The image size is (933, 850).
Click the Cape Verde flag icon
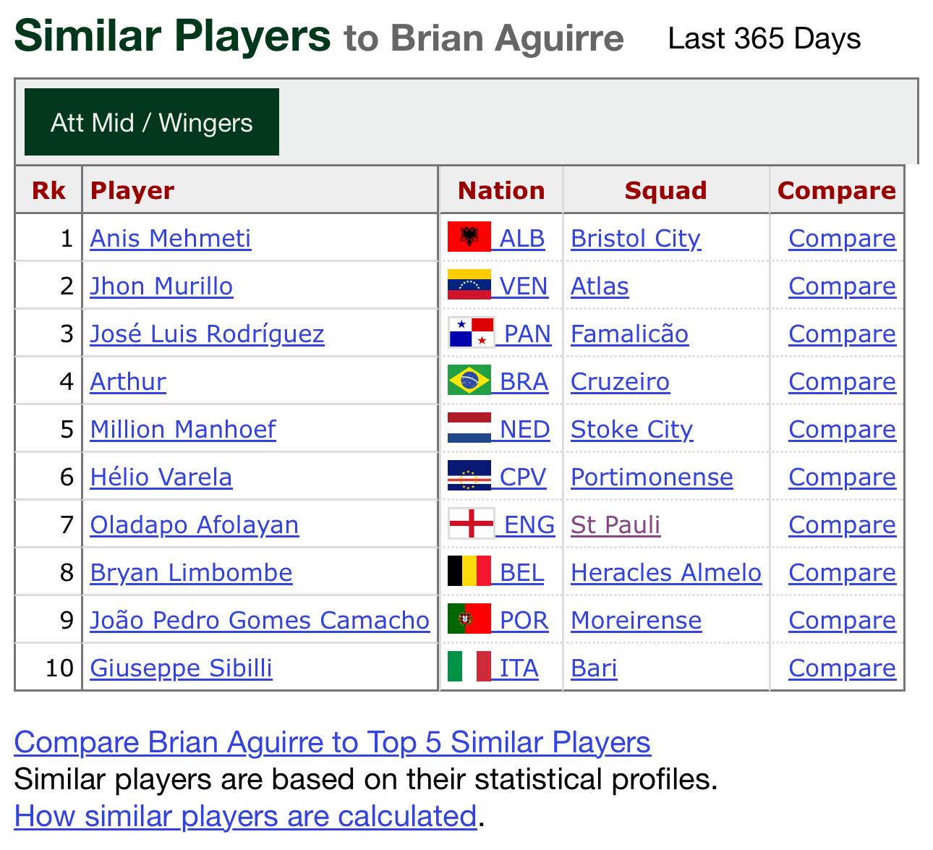tap(469, 475)
